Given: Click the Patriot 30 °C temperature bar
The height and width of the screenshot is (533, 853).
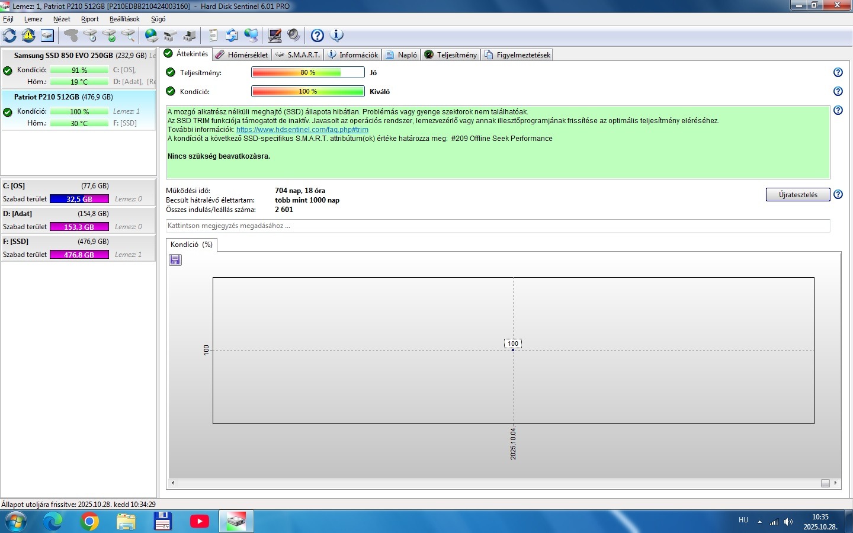Looking at the screenshot, I should [x=79, y=123].
